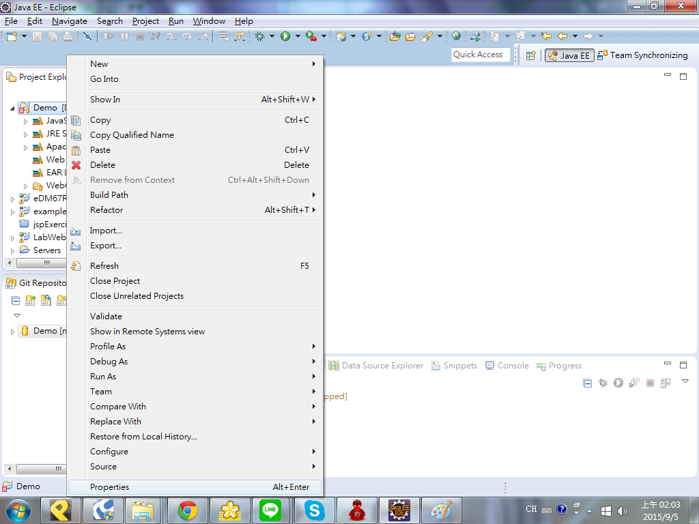Viewport: 699px width, 524px height.
Task: Switch to Team Synchronizing perspective
Action: 642,55
